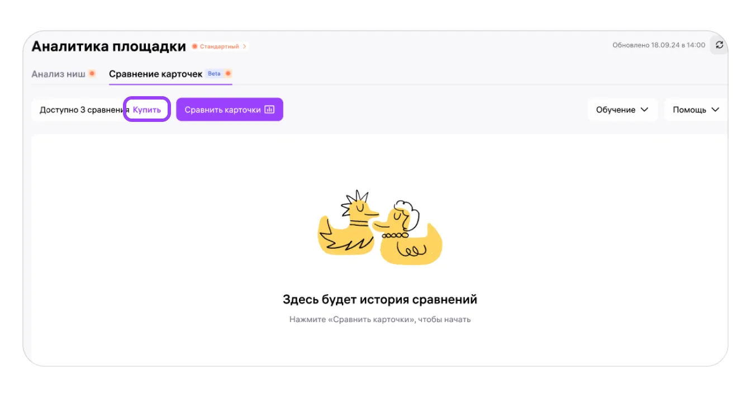Click the Стандартный tariff label
This screenshot has height=397, width=751.
(220, 46)
